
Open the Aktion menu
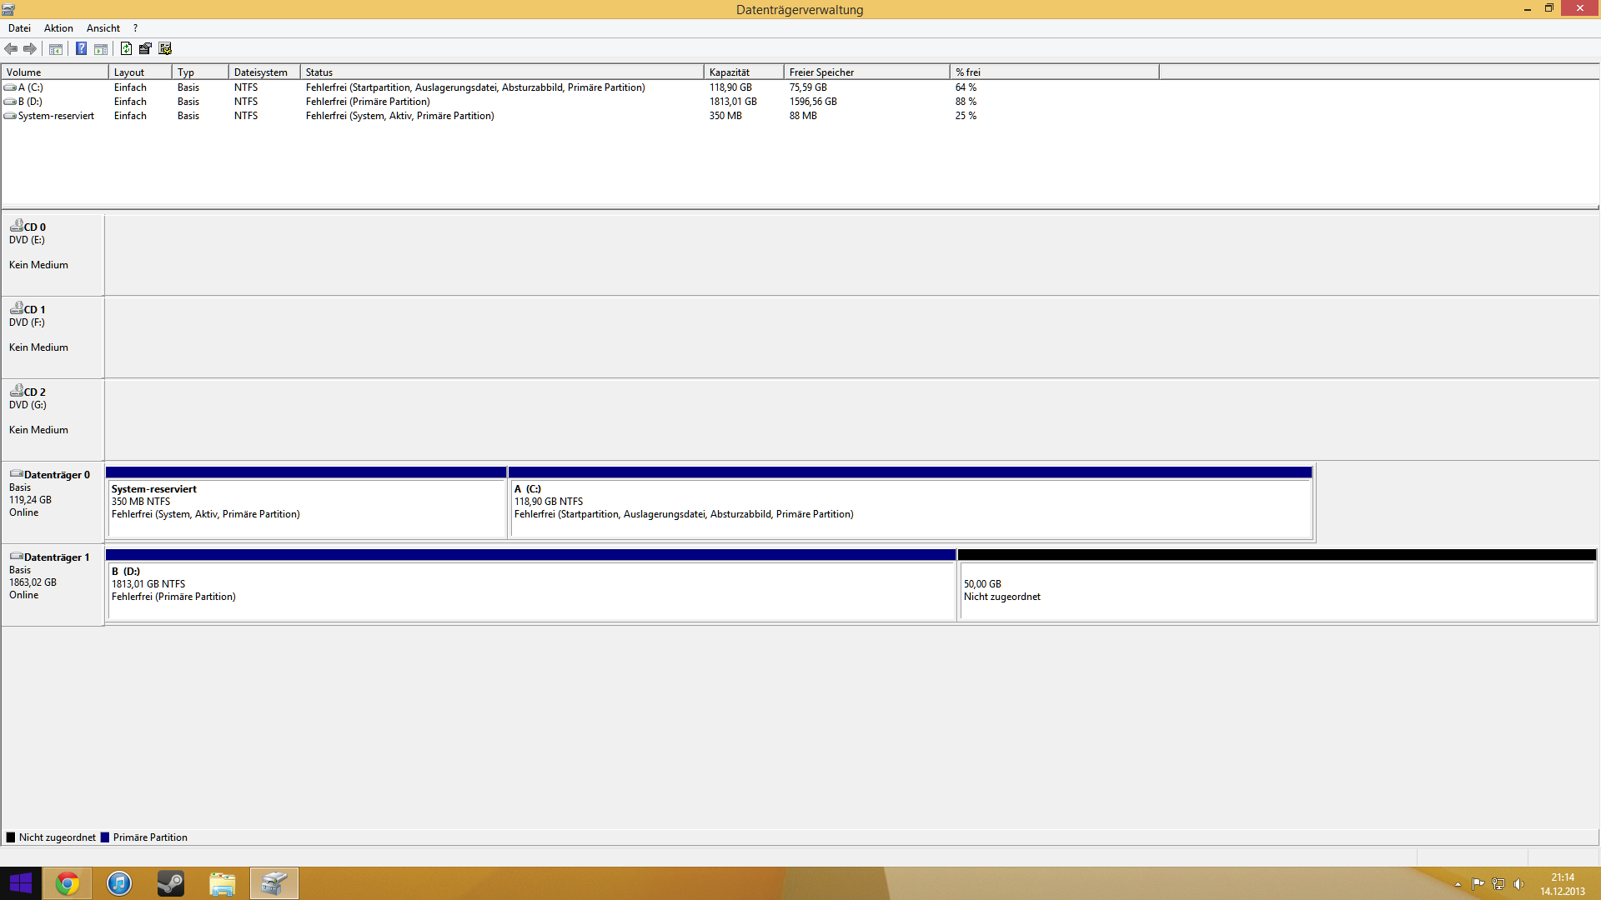tap(58, 28)
